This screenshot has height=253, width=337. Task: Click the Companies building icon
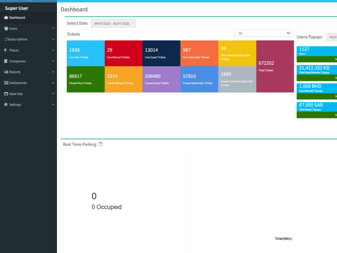tap(6, 61)
